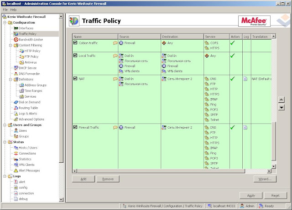Open FTP Policy icon in tree

point(21,56)
